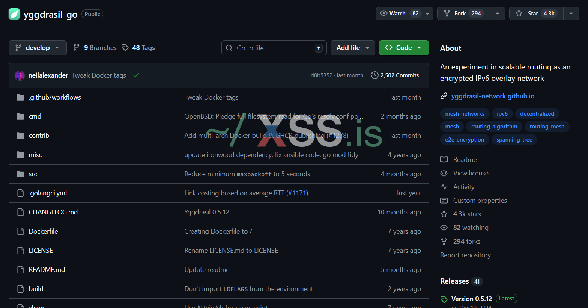Select the spanning-tree topic tag
The image size is (588, 308).
click(x=514, y=140)
